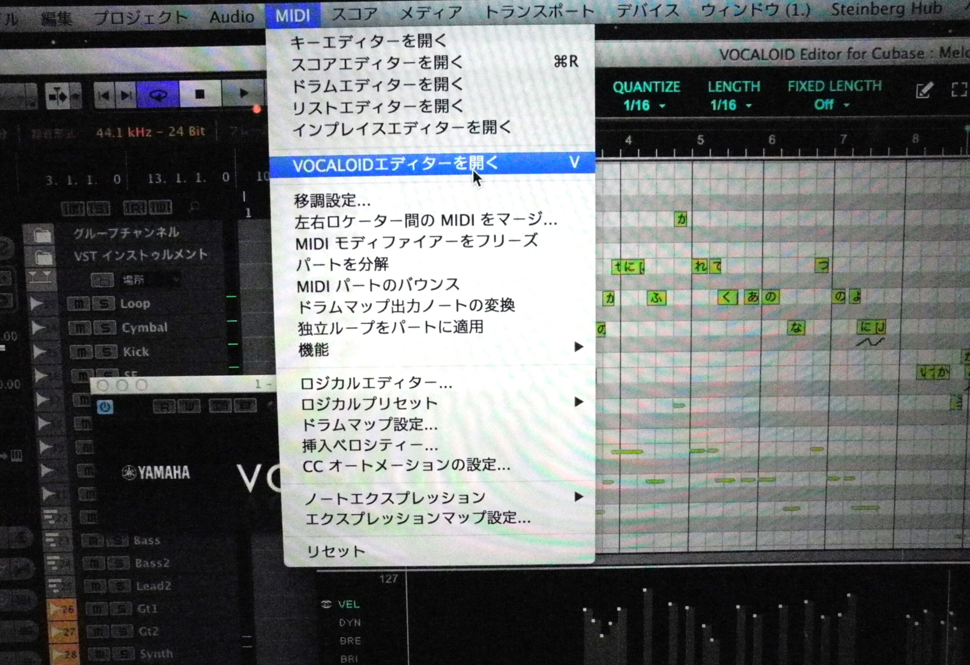Click the note with lyric な in piano roll

(x=796, y=328)
